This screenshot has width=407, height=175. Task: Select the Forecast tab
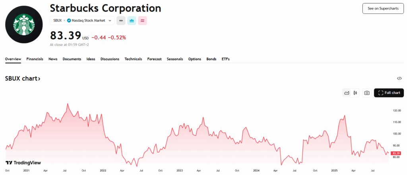click(x=154, y=59)
